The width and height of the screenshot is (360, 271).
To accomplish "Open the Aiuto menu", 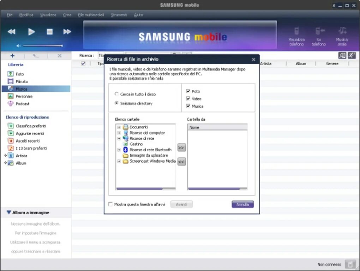I will coord(138,15).
